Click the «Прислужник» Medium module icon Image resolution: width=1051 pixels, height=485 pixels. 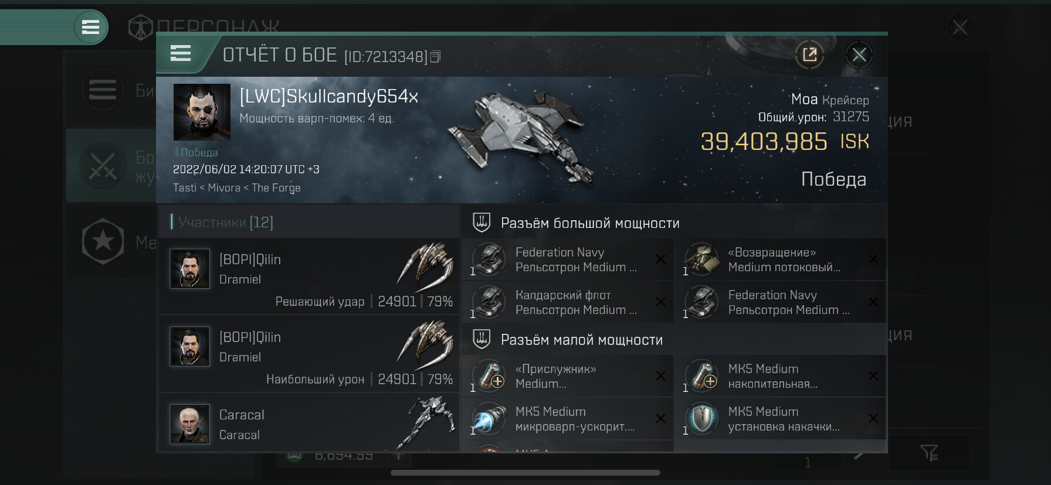489,375
